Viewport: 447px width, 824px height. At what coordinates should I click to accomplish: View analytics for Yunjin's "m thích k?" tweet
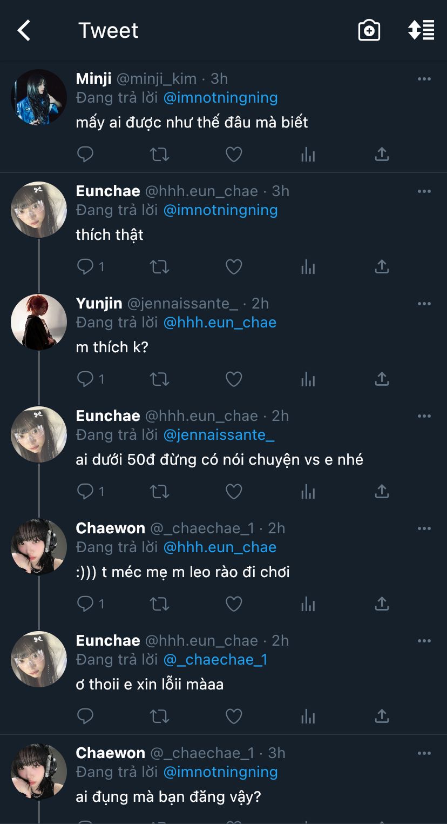click(308, 379)
